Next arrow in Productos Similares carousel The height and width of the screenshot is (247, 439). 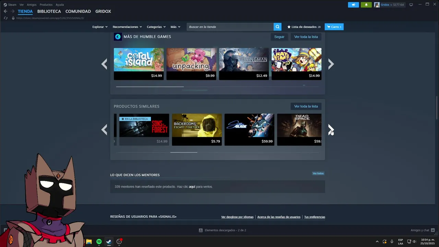[331, 130]
